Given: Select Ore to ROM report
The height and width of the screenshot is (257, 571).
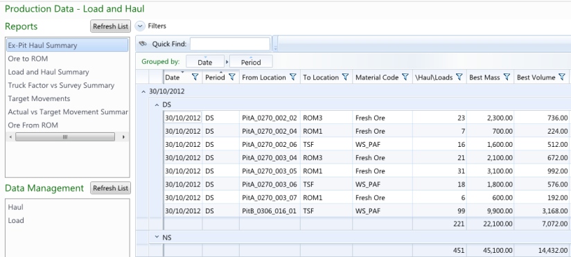Looking at the screenshot, I should (28, 59).
